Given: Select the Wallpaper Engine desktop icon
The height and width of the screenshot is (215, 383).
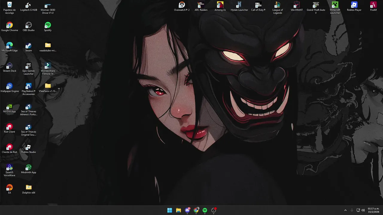Looking at the screenshot, I should point(10,88).
